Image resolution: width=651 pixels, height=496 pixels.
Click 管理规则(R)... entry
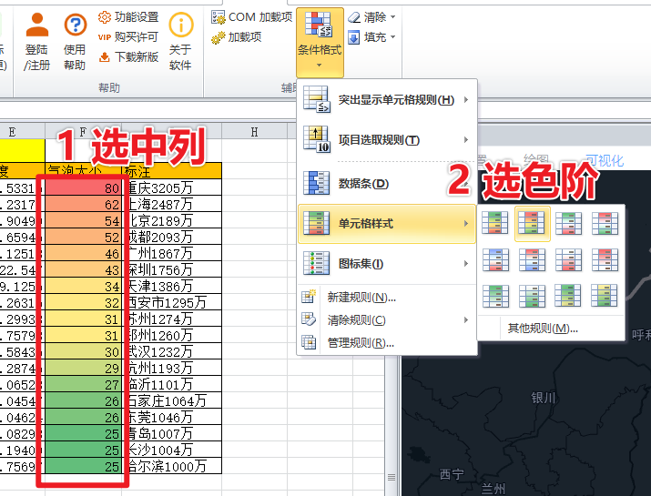[x=387, y=343]
